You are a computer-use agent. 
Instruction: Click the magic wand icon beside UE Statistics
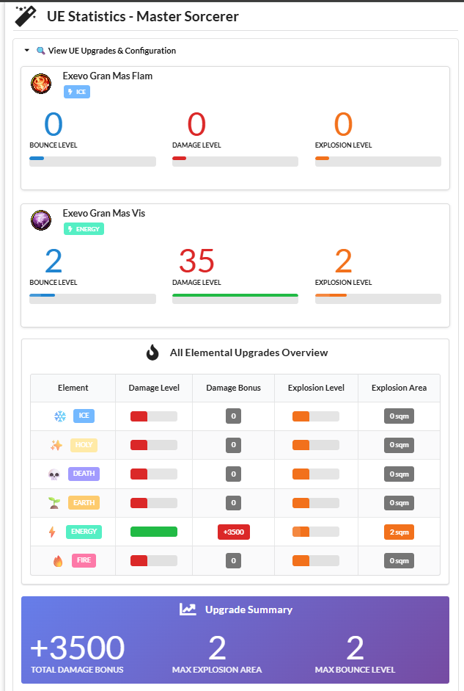click(x=26, y=16)
